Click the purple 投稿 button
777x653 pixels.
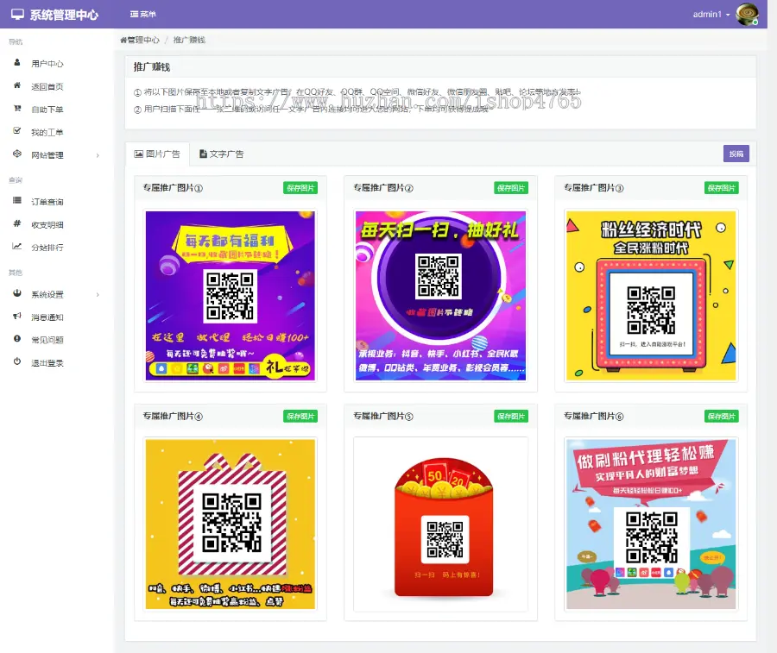[x=736, y=154]
